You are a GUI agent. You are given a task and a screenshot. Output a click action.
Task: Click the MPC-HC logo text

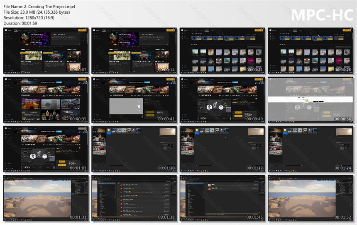(x=322, y=15)
